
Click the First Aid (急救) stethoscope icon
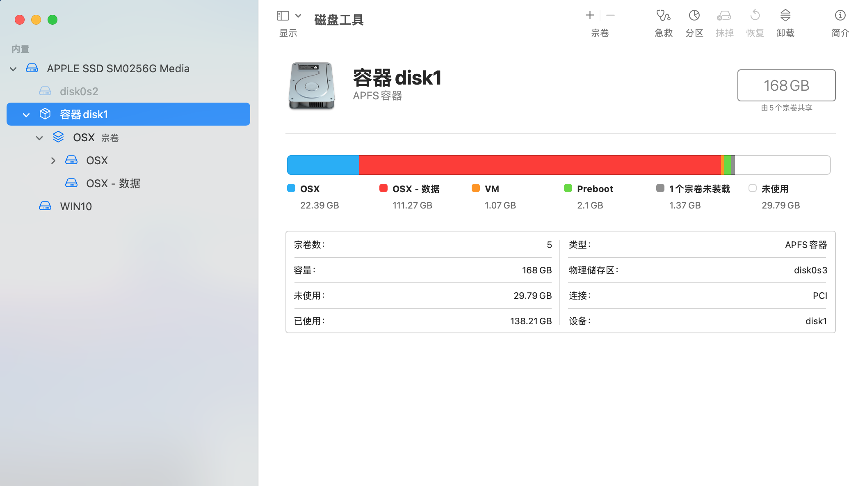[x=663, y=16]
